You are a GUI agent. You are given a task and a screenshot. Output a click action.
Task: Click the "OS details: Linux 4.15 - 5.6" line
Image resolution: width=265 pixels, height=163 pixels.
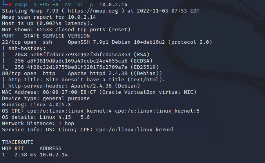[46, 117]
